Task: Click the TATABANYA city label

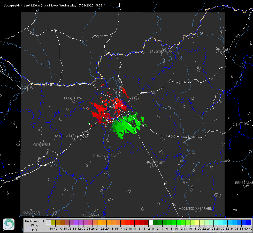Action: pos(73,98)
